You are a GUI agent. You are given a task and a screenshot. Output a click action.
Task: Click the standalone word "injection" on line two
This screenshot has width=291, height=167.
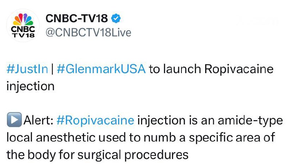(x=31, y=86)
